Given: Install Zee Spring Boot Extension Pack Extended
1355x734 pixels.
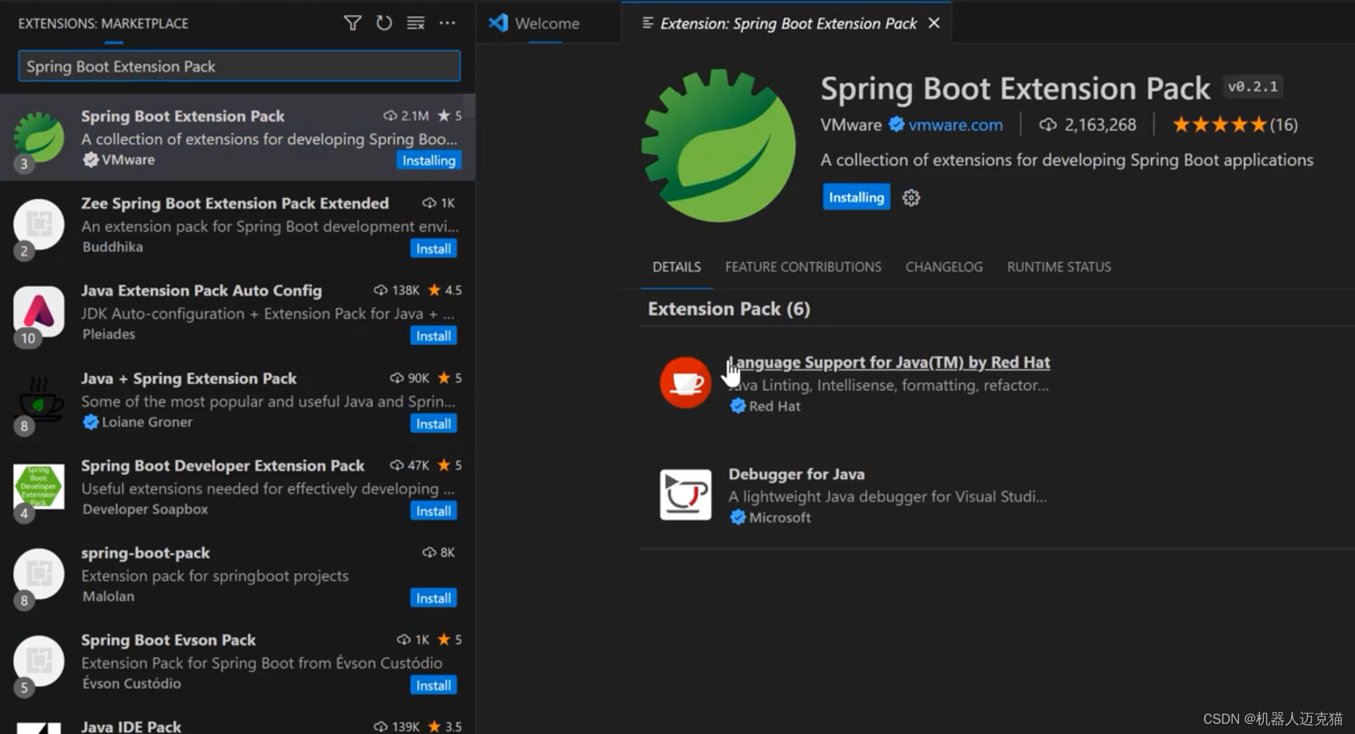Looking at the screenshot, I should [x=433, y=248].
